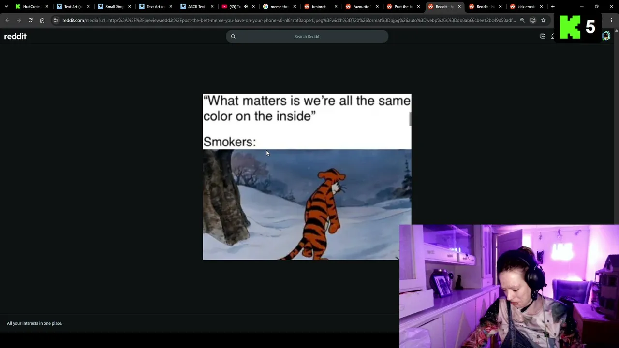Click the install app icon in address bar
Image resolution: width=619 pixels, height=348 pixels.
[x=533, y=20]
